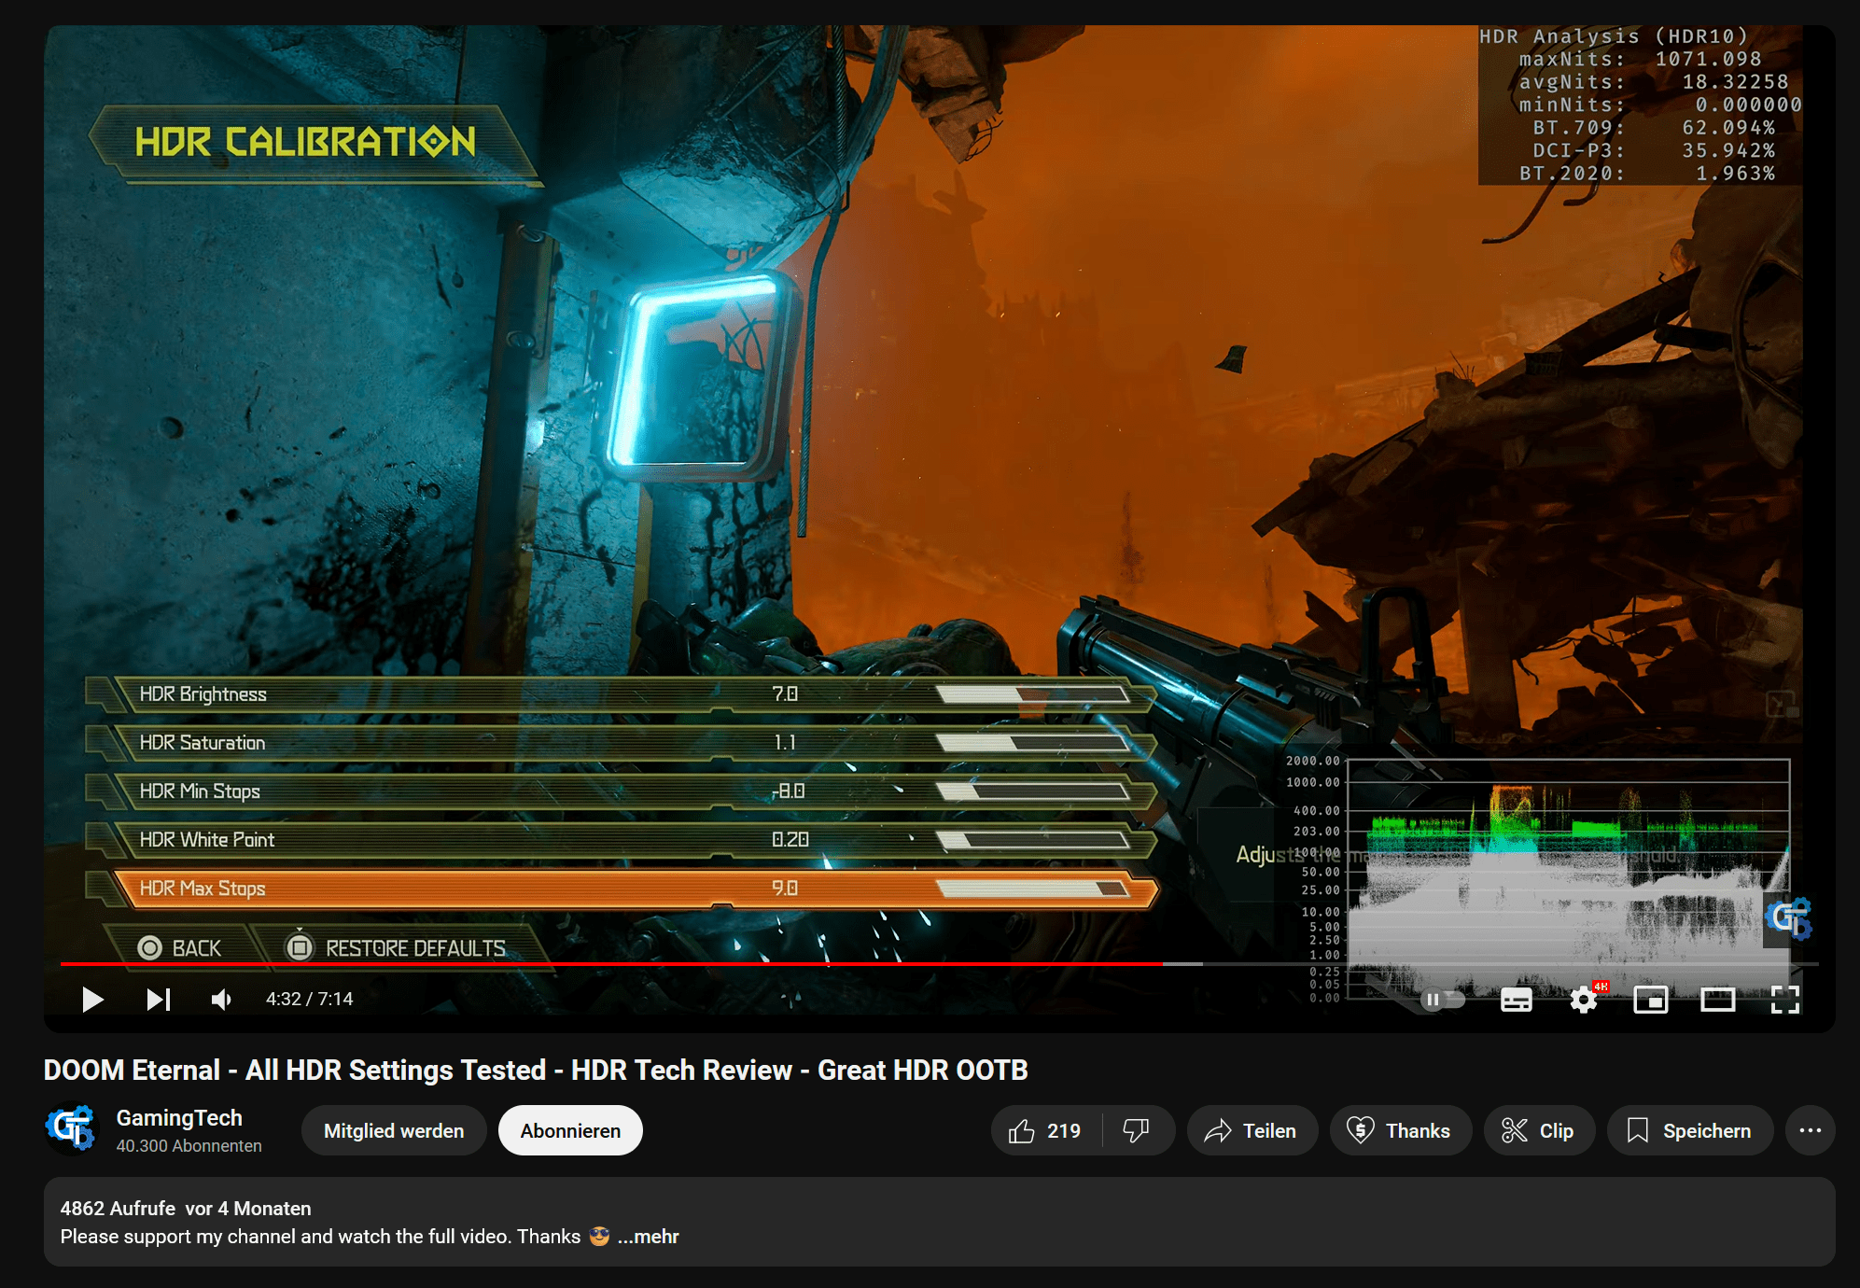Subscribe via the Abonnieren button
The height and width of the screenshot is (1288, 1860).
[x=570, y=1130]
